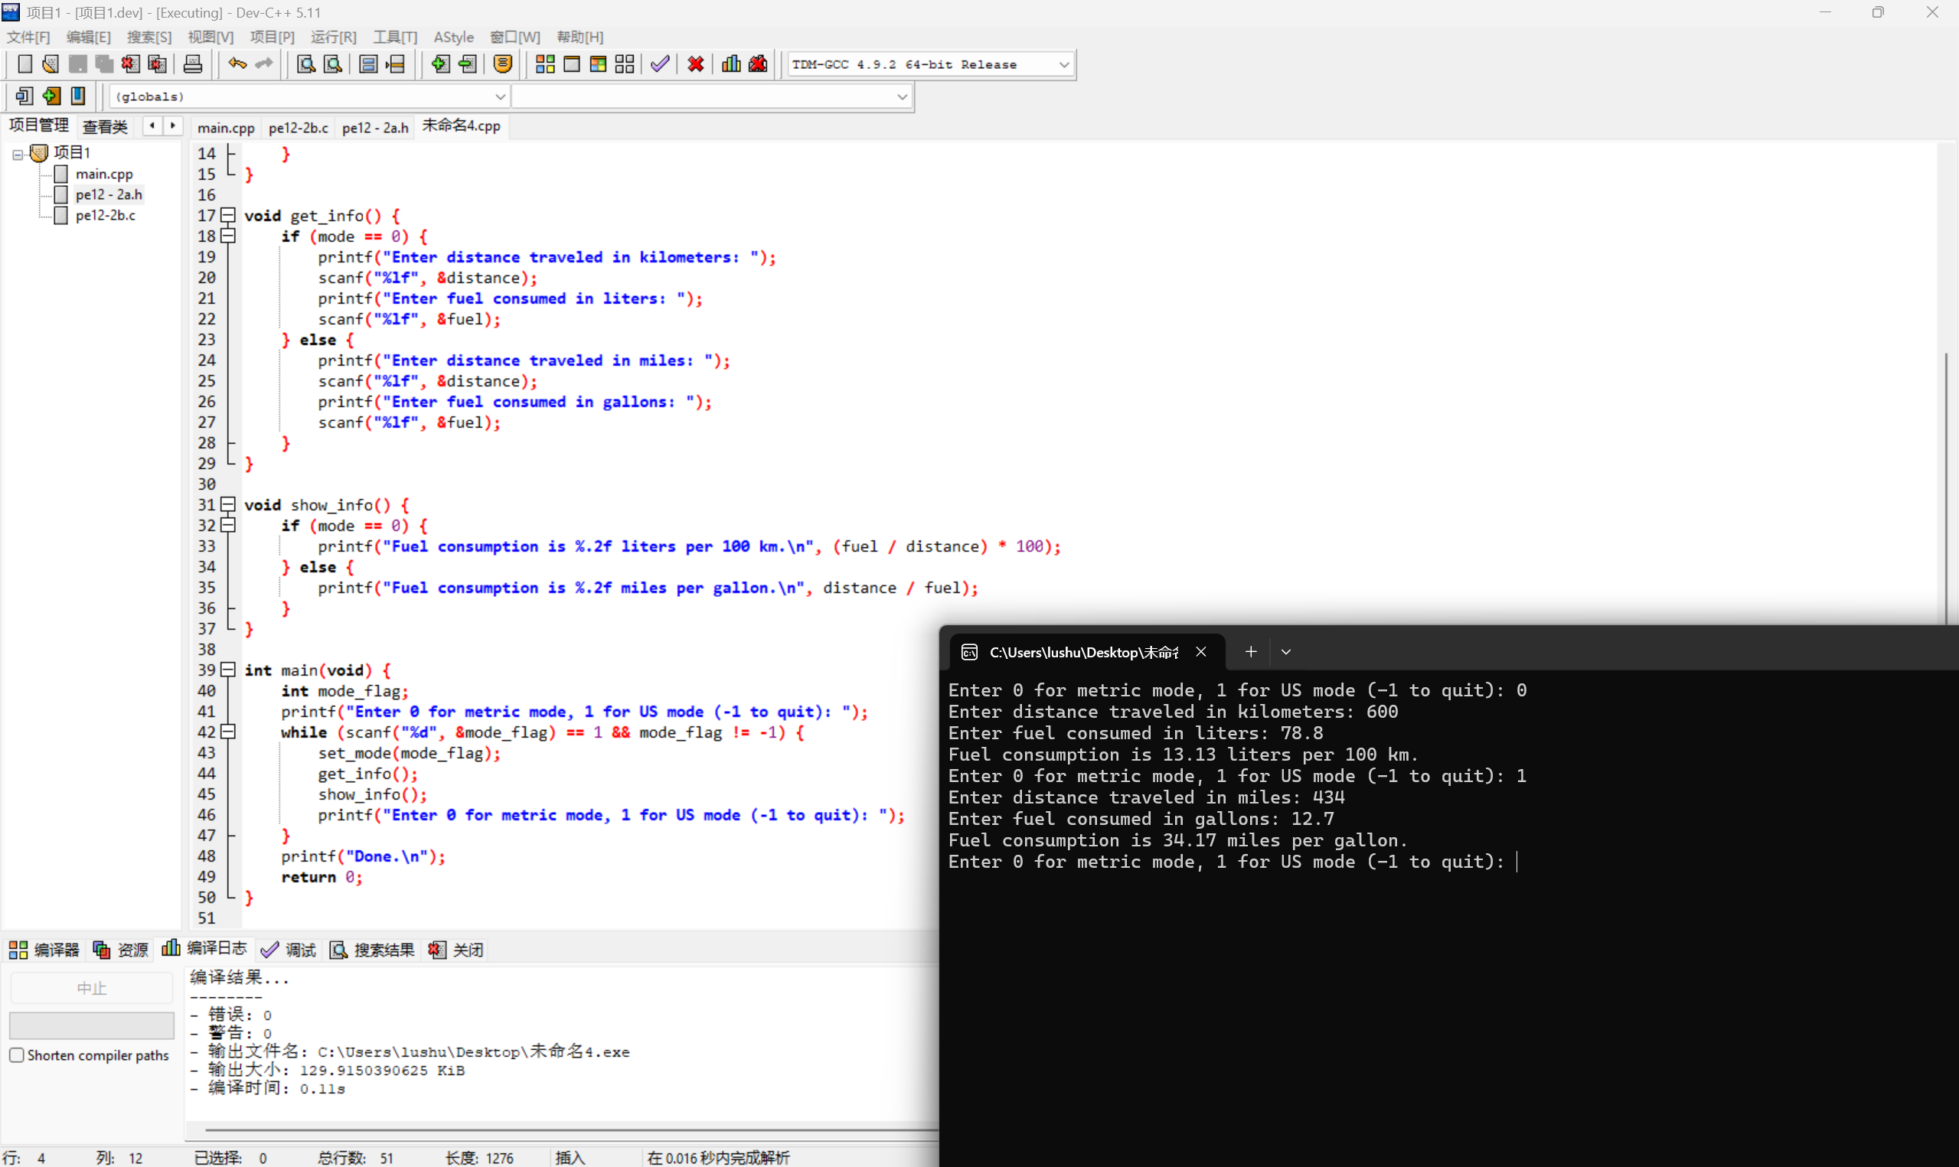
Task: Click the Undo arrow icon
Action: coord(237,64)
